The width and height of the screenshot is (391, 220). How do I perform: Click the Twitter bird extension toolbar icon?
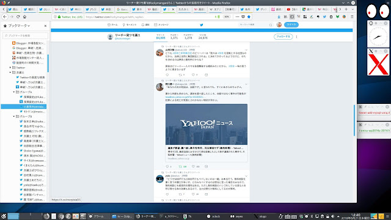tap(324, 16)
